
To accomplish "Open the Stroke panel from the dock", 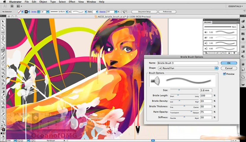I will click(243, 47).
